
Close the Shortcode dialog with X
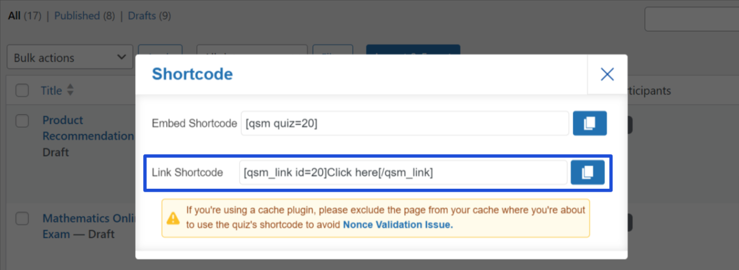click(x=607, y=74)
